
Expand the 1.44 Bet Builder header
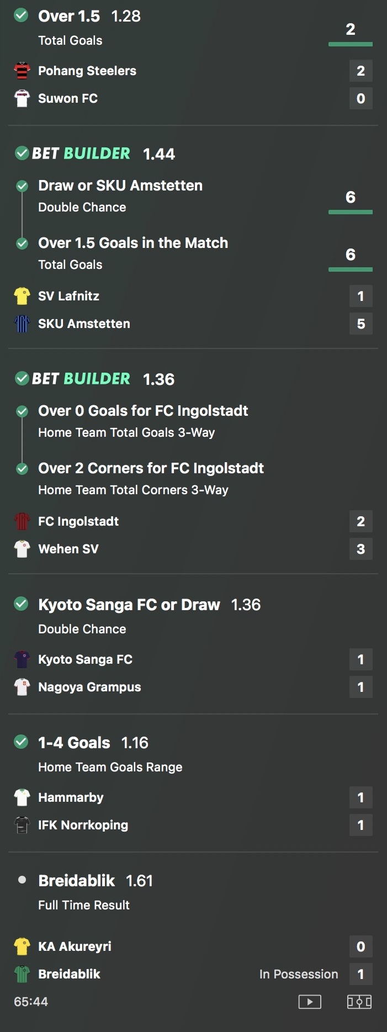coord(95,154)
